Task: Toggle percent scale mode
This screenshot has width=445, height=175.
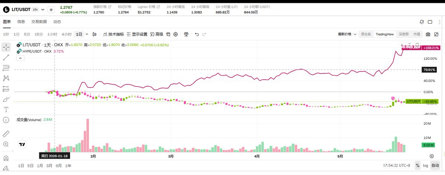Action: tap(418, 166)
